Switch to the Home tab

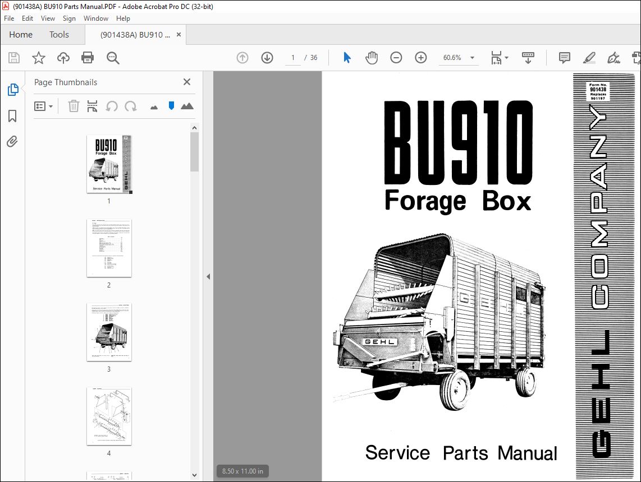21,35
